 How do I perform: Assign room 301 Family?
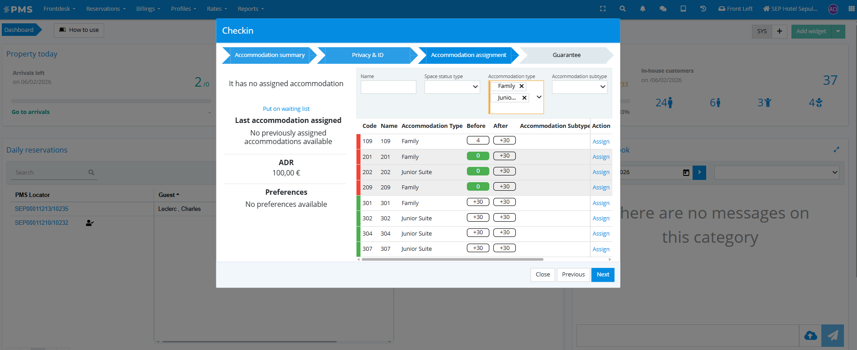[x=601, y=203]
